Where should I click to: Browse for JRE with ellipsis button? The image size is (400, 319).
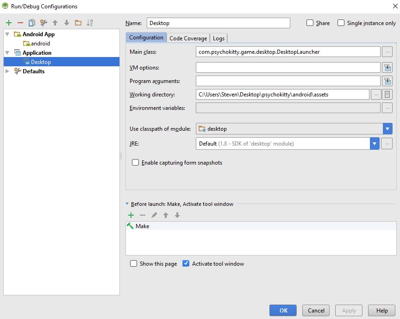pyautogui.click(x=387, y=144)
